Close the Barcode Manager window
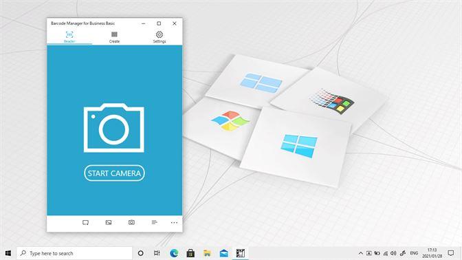The image size is (462, 260). 175,23
